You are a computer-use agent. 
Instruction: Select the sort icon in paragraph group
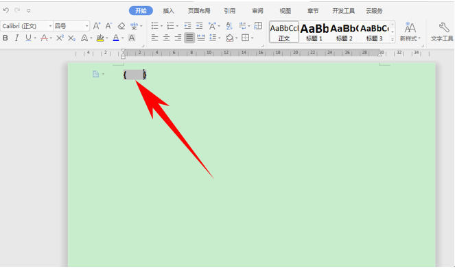(229, 26)
